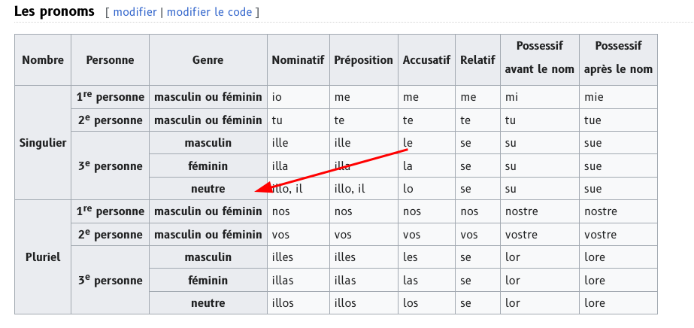Screen dimensions: 694x328
Task: Select the singular "neutre" gender cell
Action: [x=208, y=189]
